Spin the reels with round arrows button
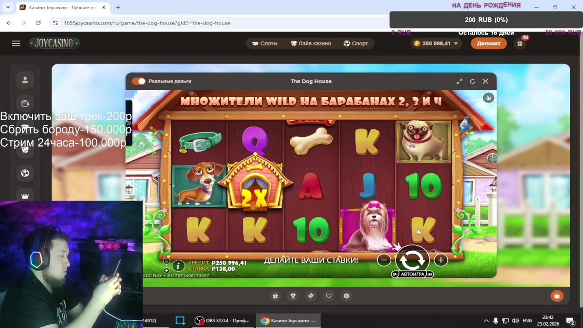Viewport: 583px width, 328px height. click(x=412, y=259)
